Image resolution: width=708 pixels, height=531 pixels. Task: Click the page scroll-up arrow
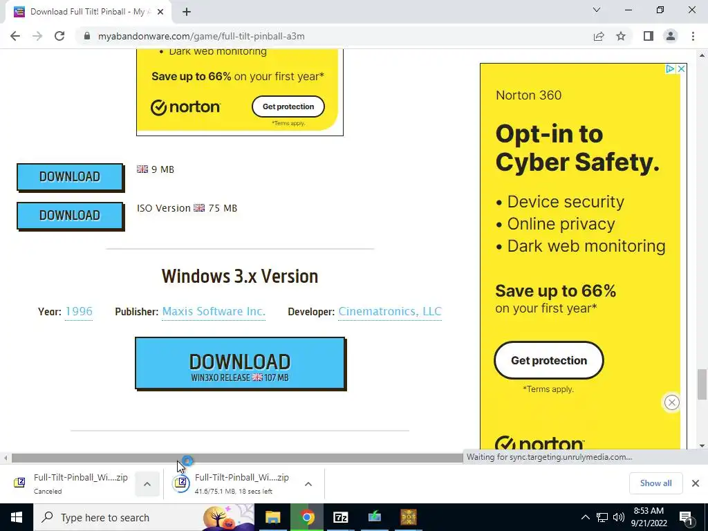pyautogui.click(x=702, y=55)
